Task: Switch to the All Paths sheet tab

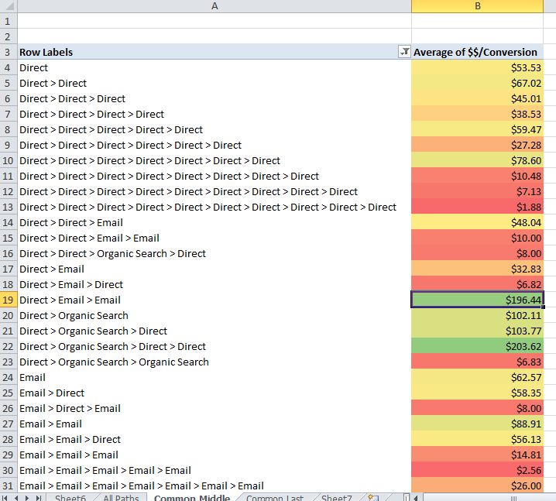Action: coord(121,497)
